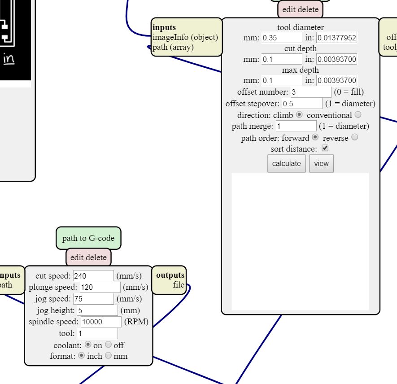Click imageInfo (object) input port
The image size is (397, 384).
tap(185, 37)
